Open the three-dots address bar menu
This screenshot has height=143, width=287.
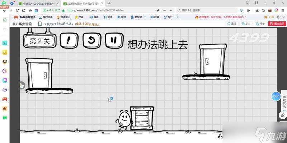[164, 10]
